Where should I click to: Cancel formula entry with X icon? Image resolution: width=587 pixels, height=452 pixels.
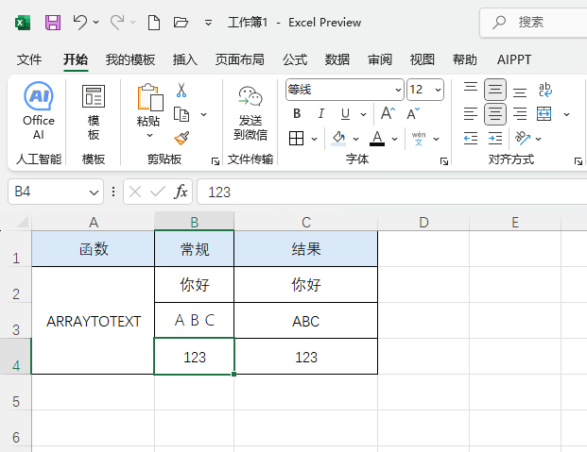click(135, 192)
